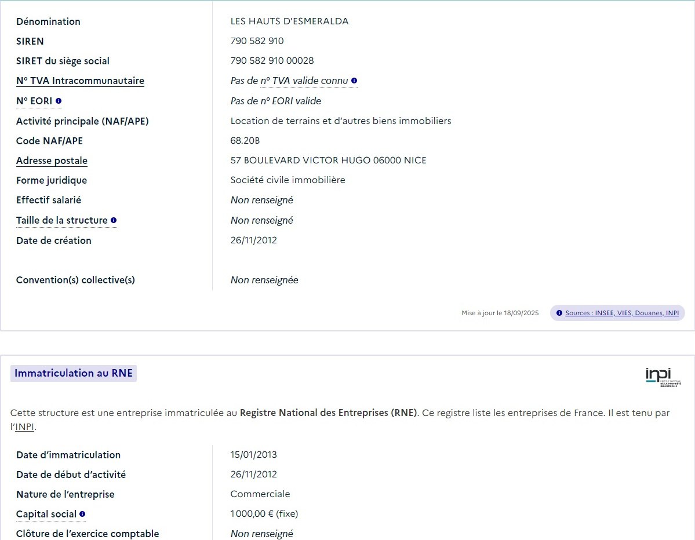Click the Immatriculation au RNE heading
The height and width of the screenshot is (540, 695).
(x=74, y=373)
